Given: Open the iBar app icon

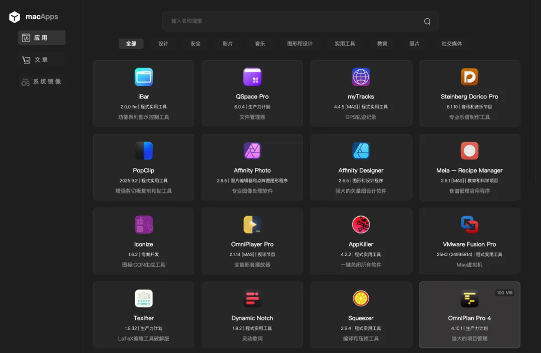Looking at the screenshot, I should click(x=144, y=77).
